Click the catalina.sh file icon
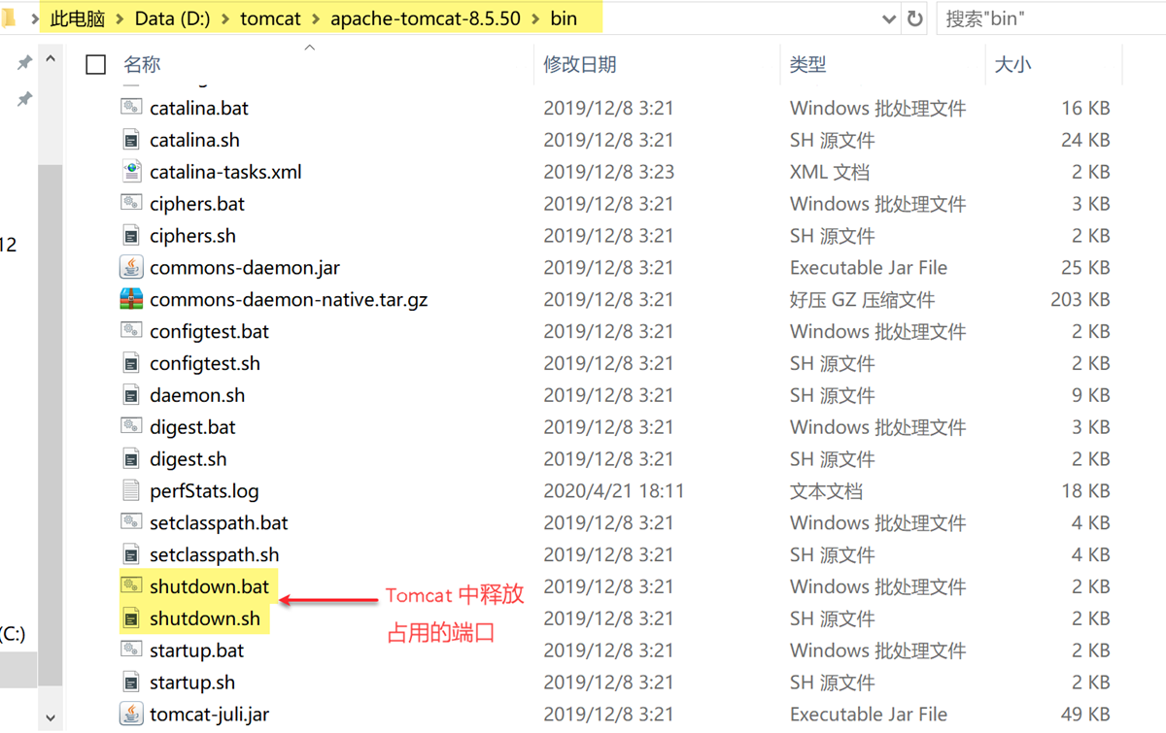Viewport: 1166px width, 733px height. point(131,140)
